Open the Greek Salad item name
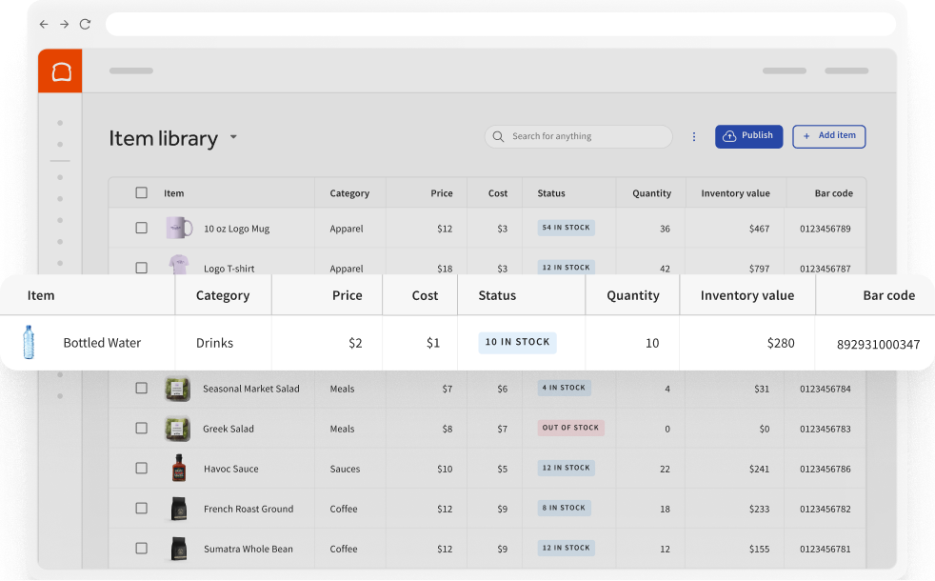Screen dimensions: 935x581 (x=229, y=429)
